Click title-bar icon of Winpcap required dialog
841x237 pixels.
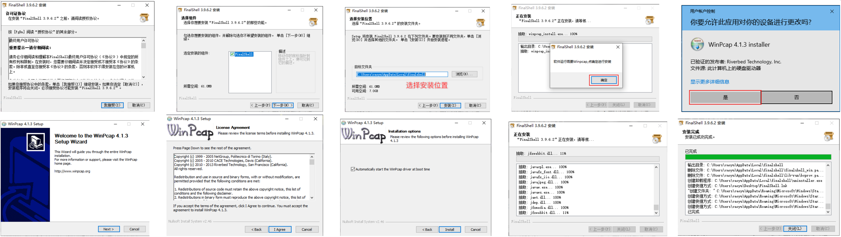coord(553,47)
